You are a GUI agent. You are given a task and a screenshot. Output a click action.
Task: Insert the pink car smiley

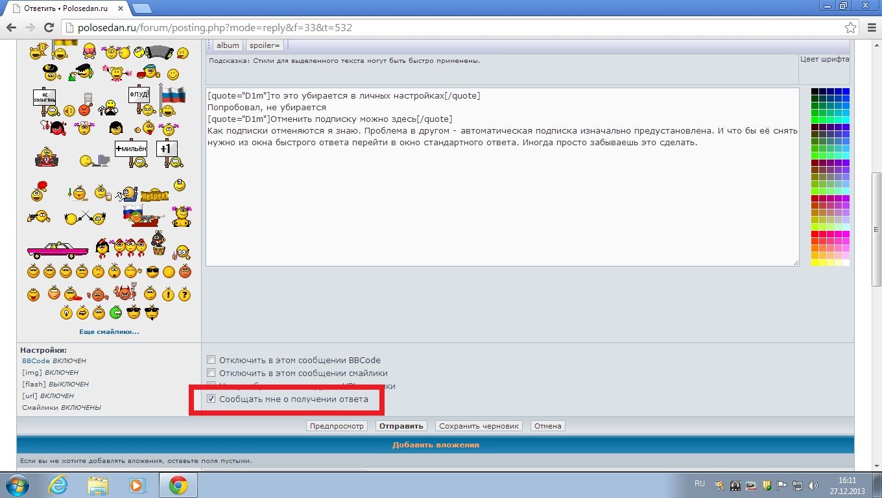point(57,249)
